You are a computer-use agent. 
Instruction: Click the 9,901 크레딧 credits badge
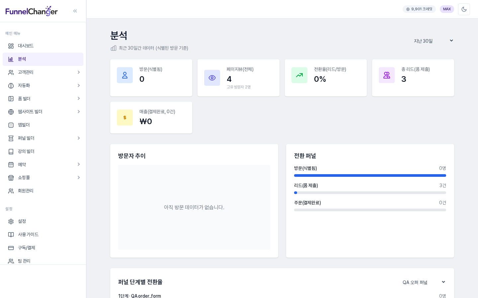419,9
